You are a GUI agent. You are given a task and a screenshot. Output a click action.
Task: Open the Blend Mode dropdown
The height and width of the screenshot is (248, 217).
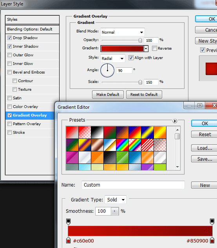click(123, 32)
